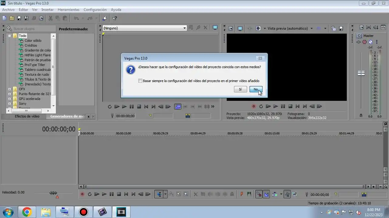This screenshot has height=218, width=389.
Task: Toggle lock envelopes to events
Action: pos(287,194)
